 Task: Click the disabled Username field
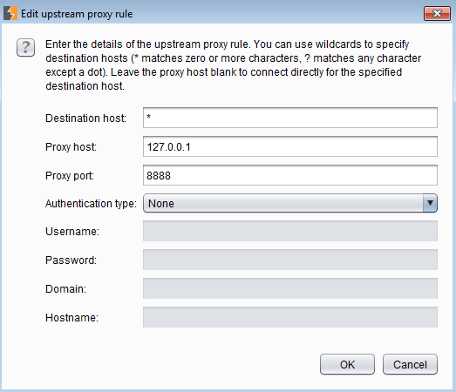coord(290,231)
